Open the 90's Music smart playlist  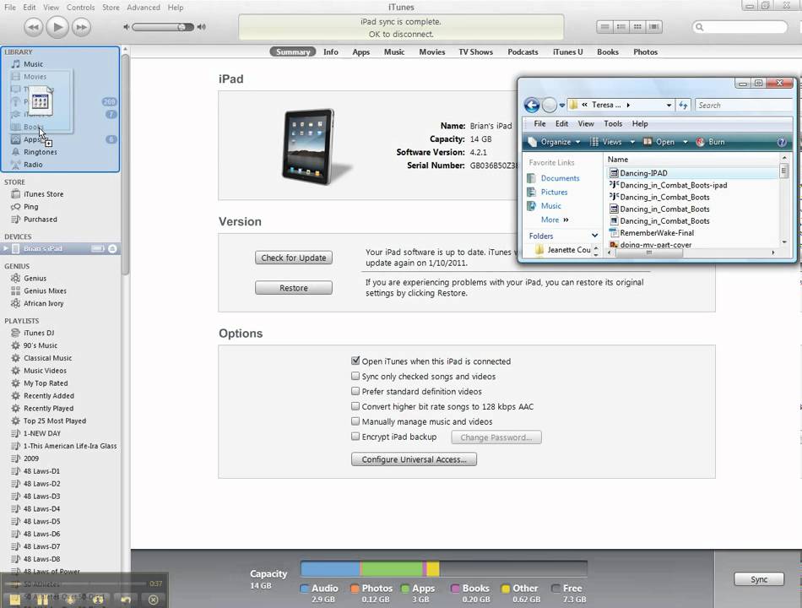coord(40,345)
